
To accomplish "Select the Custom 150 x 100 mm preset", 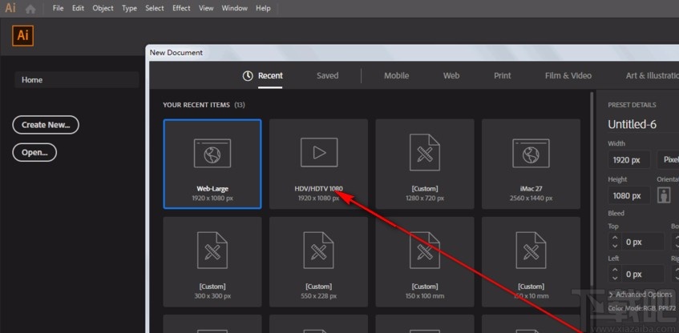I will (x=425, y=262).
